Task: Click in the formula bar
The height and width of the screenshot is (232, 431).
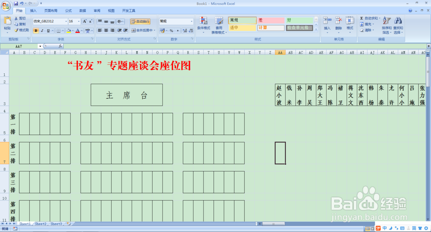Action: pos(245,46)
